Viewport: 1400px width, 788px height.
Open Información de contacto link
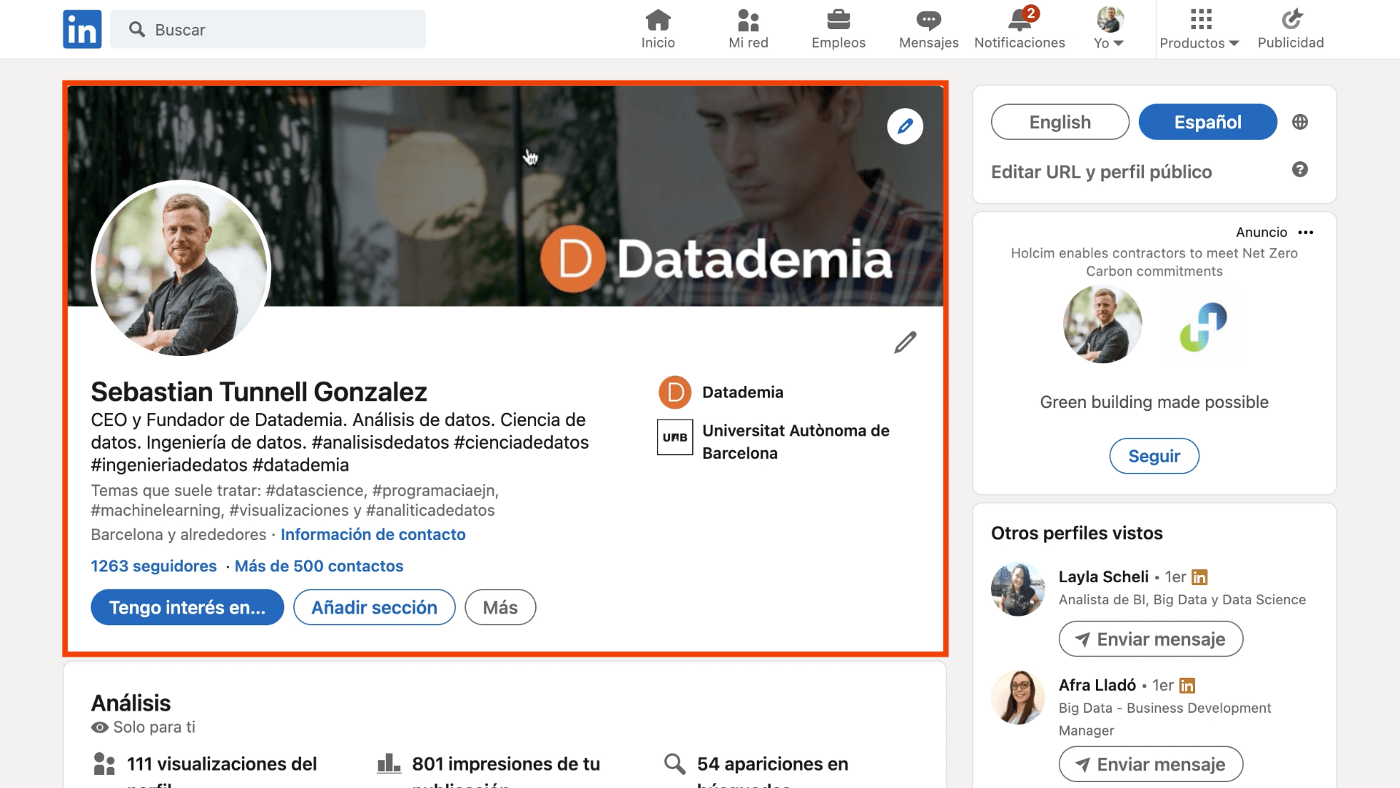click(373, 534)
